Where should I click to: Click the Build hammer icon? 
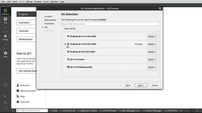coord(5,108)
